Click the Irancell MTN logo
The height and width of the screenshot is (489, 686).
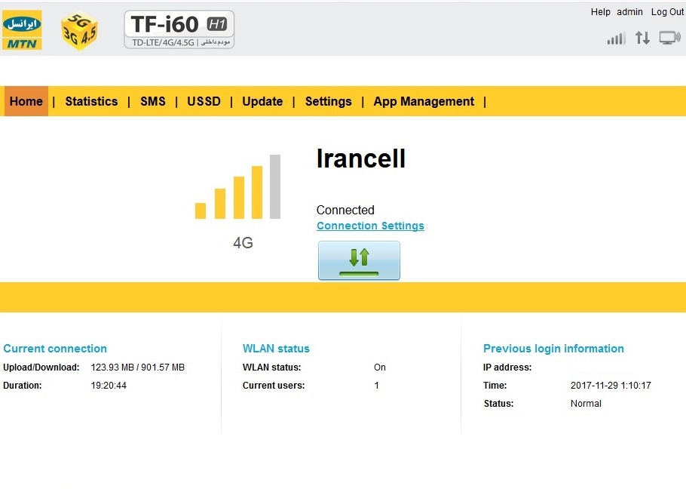(22, 29)
